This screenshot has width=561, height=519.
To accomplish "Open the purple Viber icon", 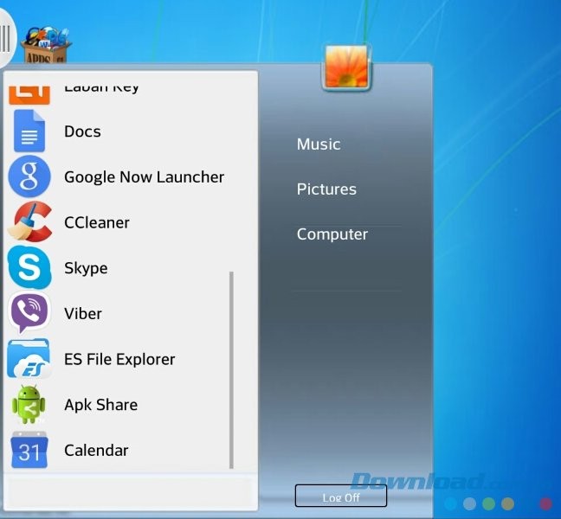I will 29,312.
